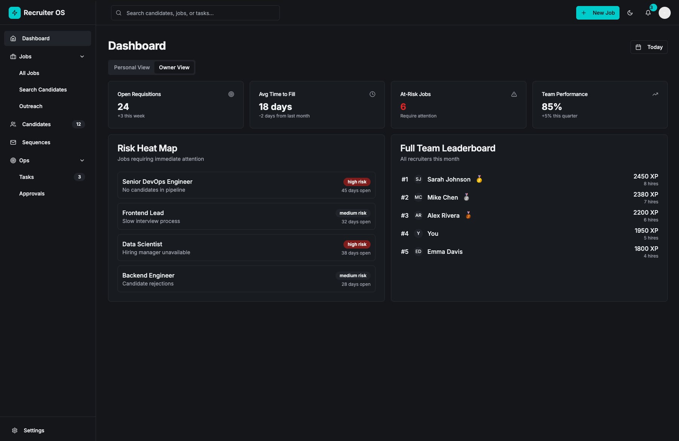
Task: Open notifications bell with 3 badge
Action: [648, 13]
